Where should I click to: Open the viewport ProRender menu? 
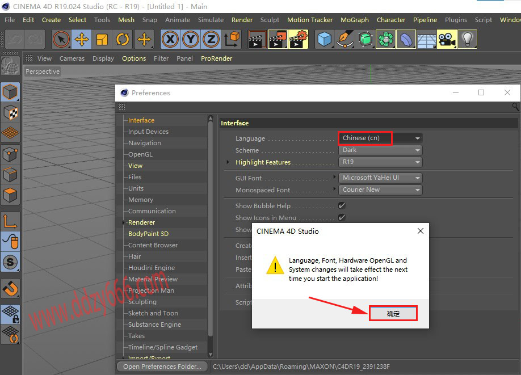tap(216, 58)
